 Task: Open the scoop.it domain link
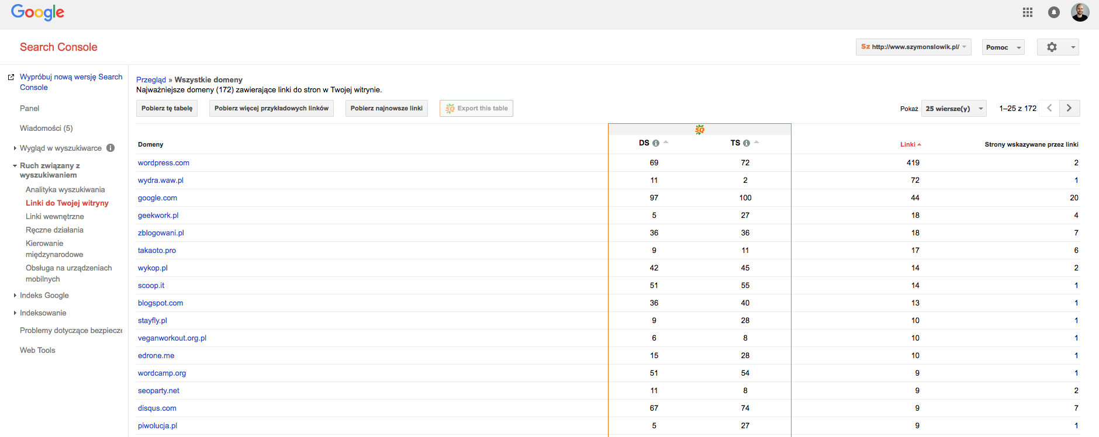pos(151,285)
